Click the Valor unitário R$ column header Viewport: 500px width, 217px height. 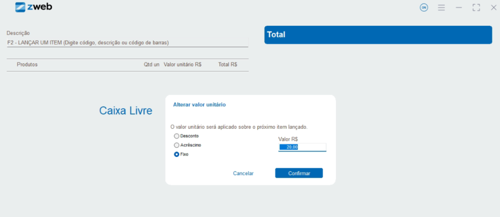[x=183, y=65]
